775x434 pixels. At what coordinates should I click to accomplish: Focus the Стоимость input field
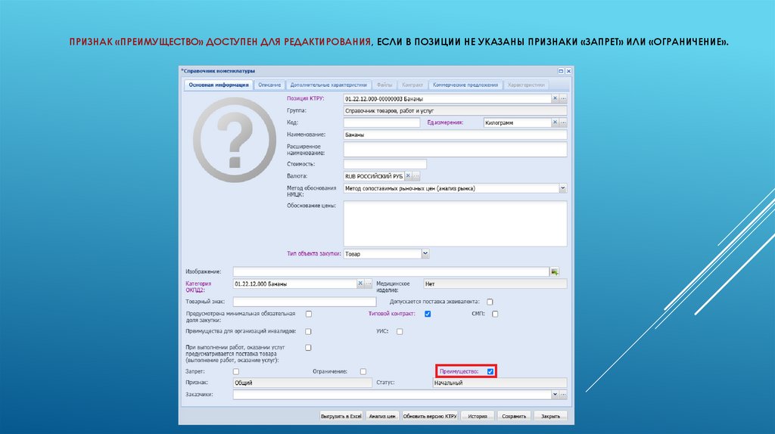(x=385, y=164)
